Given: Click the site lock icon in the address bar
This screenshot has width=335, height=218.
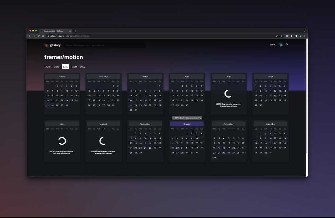Looking at the screenshot, I should [x=48, y=36].
